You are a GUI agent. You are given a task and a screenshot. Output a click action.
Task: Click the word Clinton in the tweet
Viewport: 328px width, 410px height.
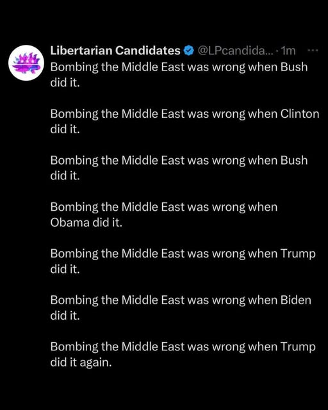point(300,114)
